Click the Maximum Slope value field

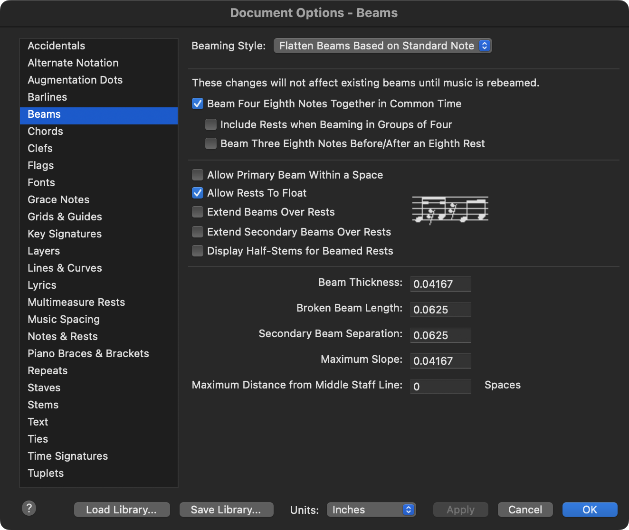[x=440, y=361]
